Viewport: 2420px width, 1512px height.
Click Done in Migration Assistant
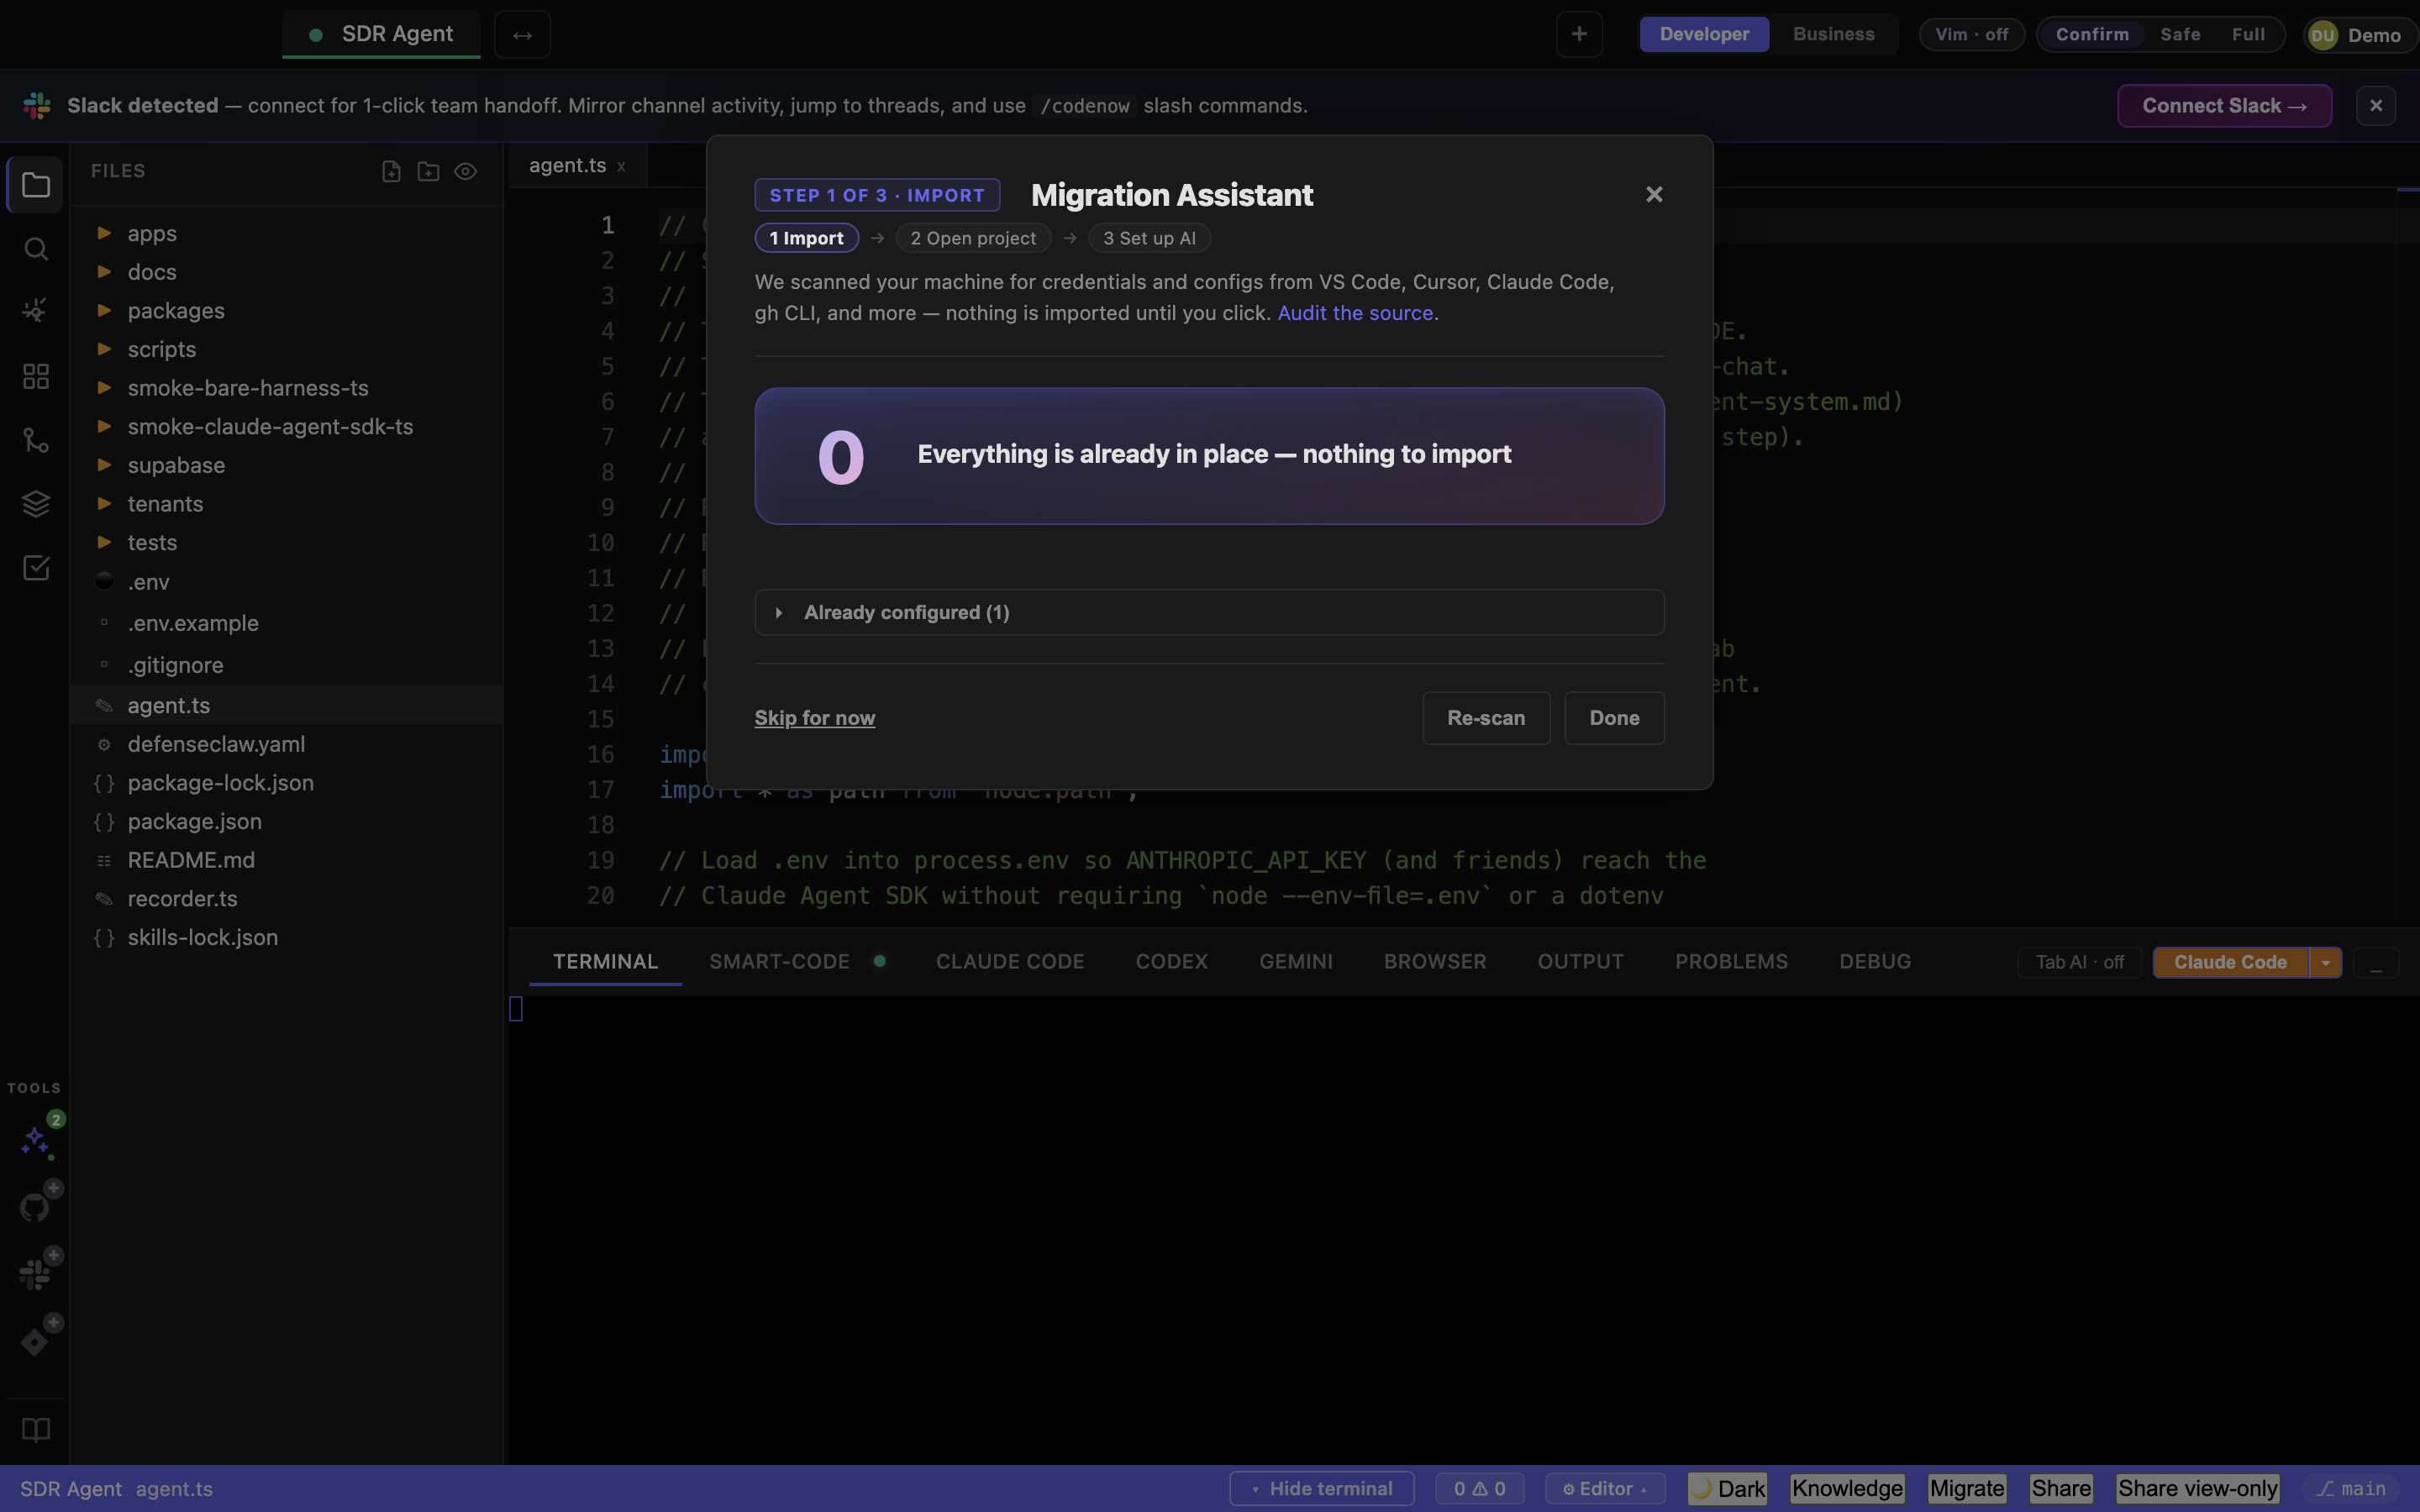(1614, 718)
